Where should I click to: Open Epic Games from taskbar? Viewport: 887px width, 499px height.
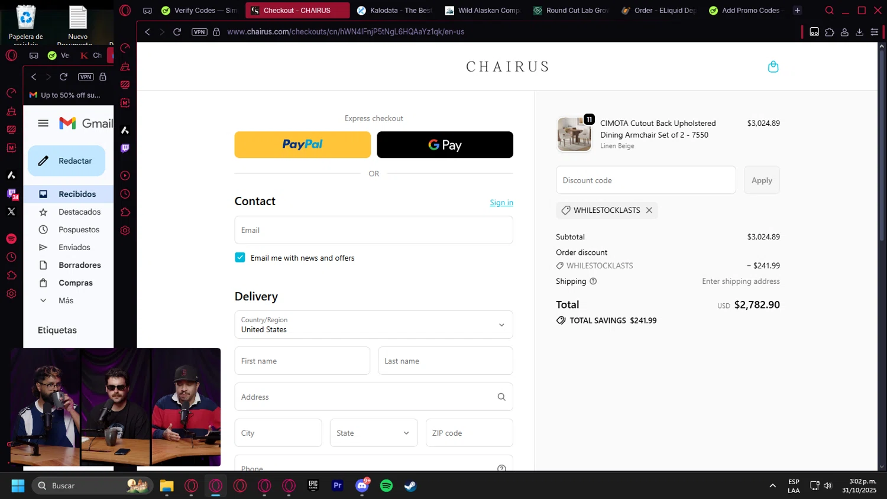[x=313, y=486]
